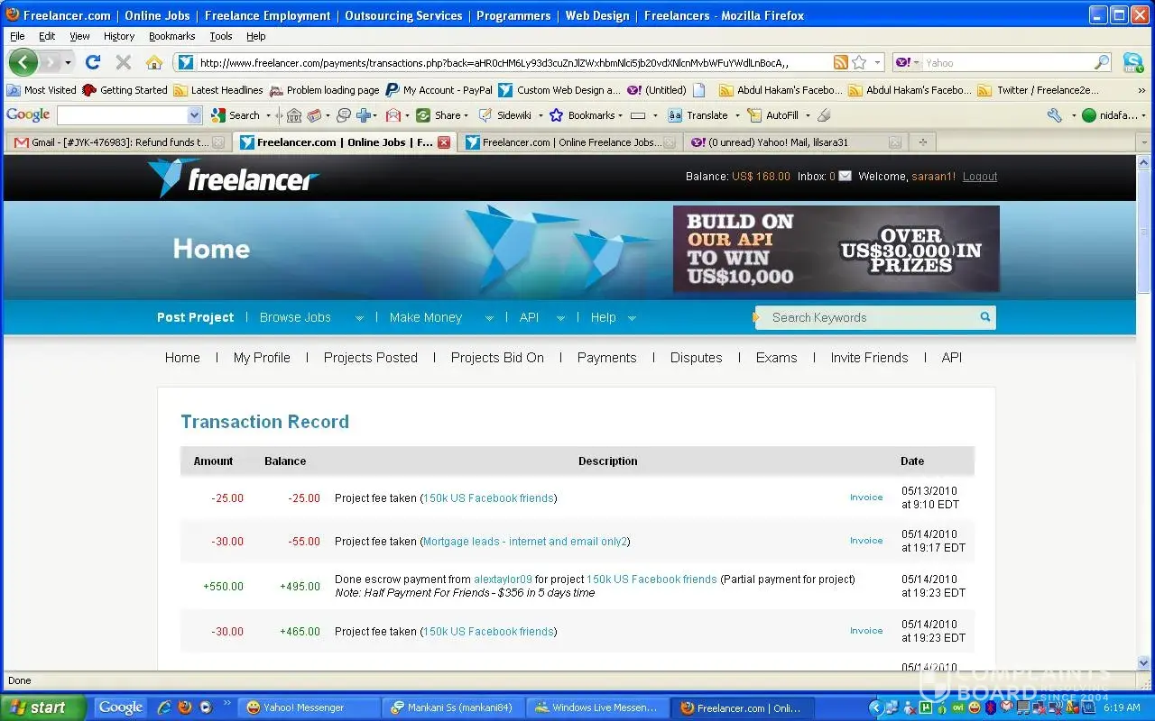Click the browser home icon
1155x721 pixels.
[154, 62]
